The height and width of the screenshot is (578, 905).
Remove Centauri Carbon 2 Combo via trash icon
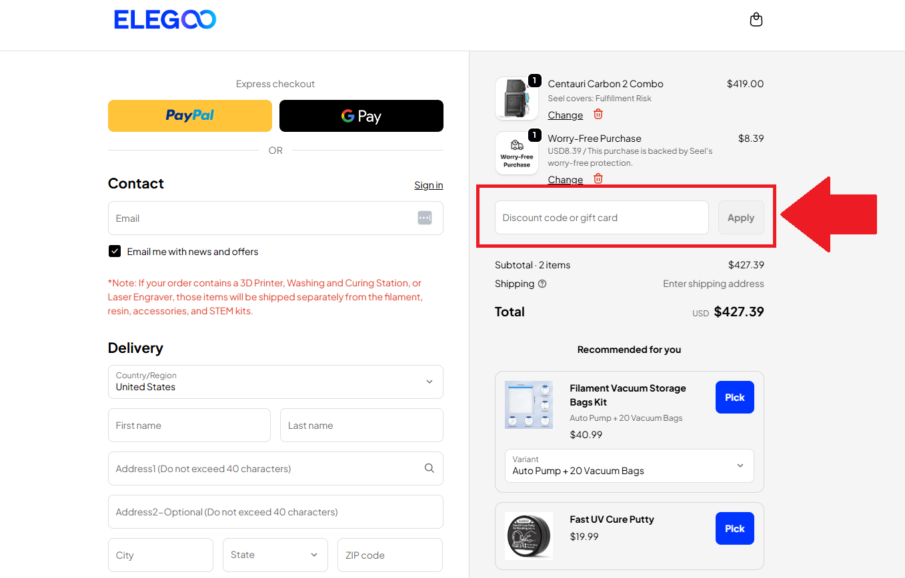pyautogui.click(x=598, y=114)
